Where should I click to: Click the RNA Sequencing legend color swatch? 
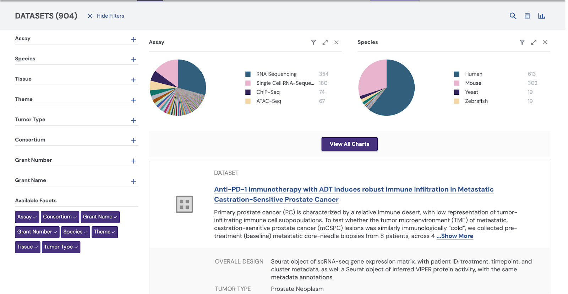click(x=248, y=74)
